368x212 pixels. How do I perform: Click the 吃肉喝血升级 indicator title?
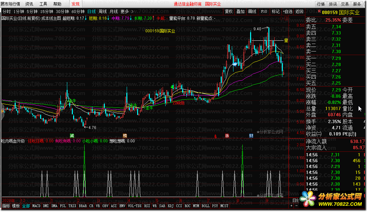pyautogui.click(x=13, y=141)
